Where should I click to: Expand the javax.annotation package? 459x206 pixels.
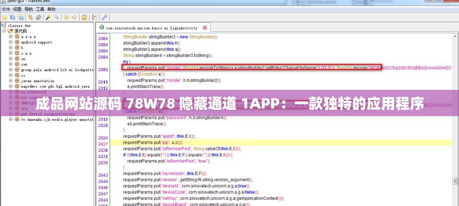(x=11, y=81)
